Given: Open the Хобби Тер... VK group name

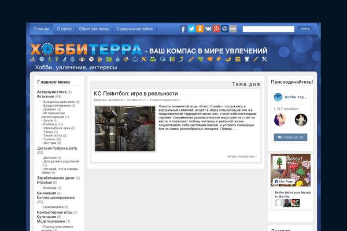Looking at the screenshot, I should coord(296,97).
